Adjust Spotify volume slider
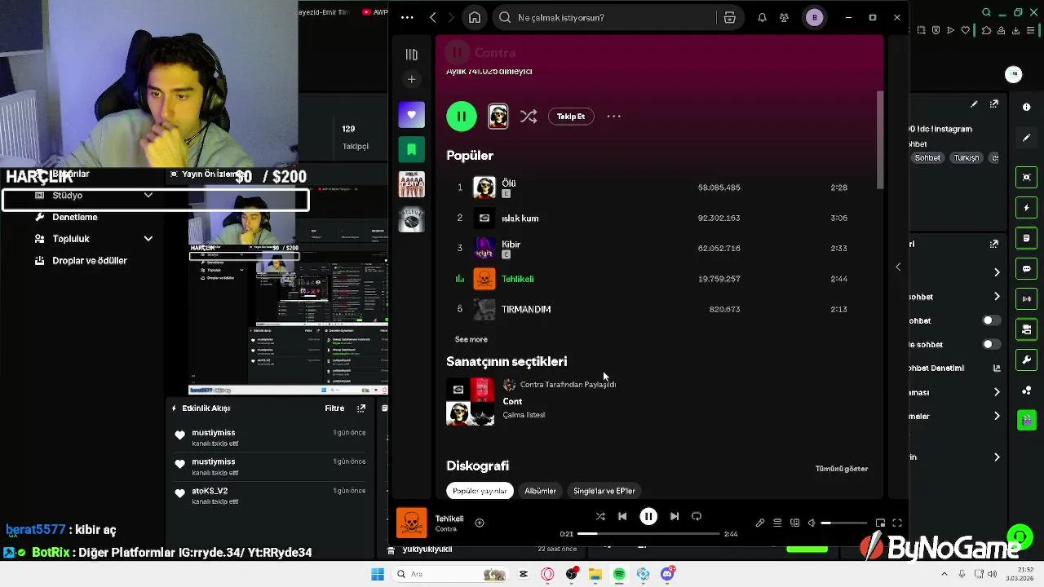Screen dimensions: 1044x587 pyautogui.click(x=844, y=523)
